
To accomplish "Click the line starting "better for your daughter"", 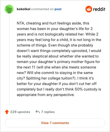I will pos(57,84).
